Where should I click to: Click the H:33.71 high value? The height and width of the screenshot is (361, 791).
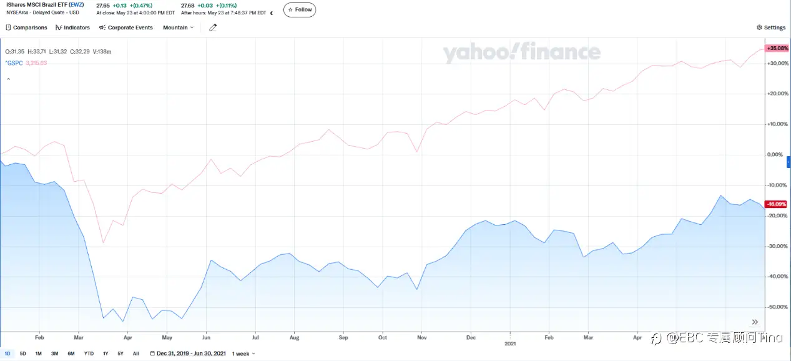[x=37, y=52]
